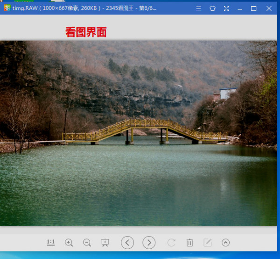Go to the next image
The width and height of the screenshot is (280, 259).
point(149,243)
